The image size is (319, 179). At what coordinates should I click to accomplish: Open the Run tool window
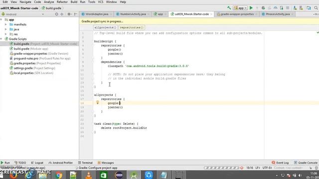click(5, 163)
